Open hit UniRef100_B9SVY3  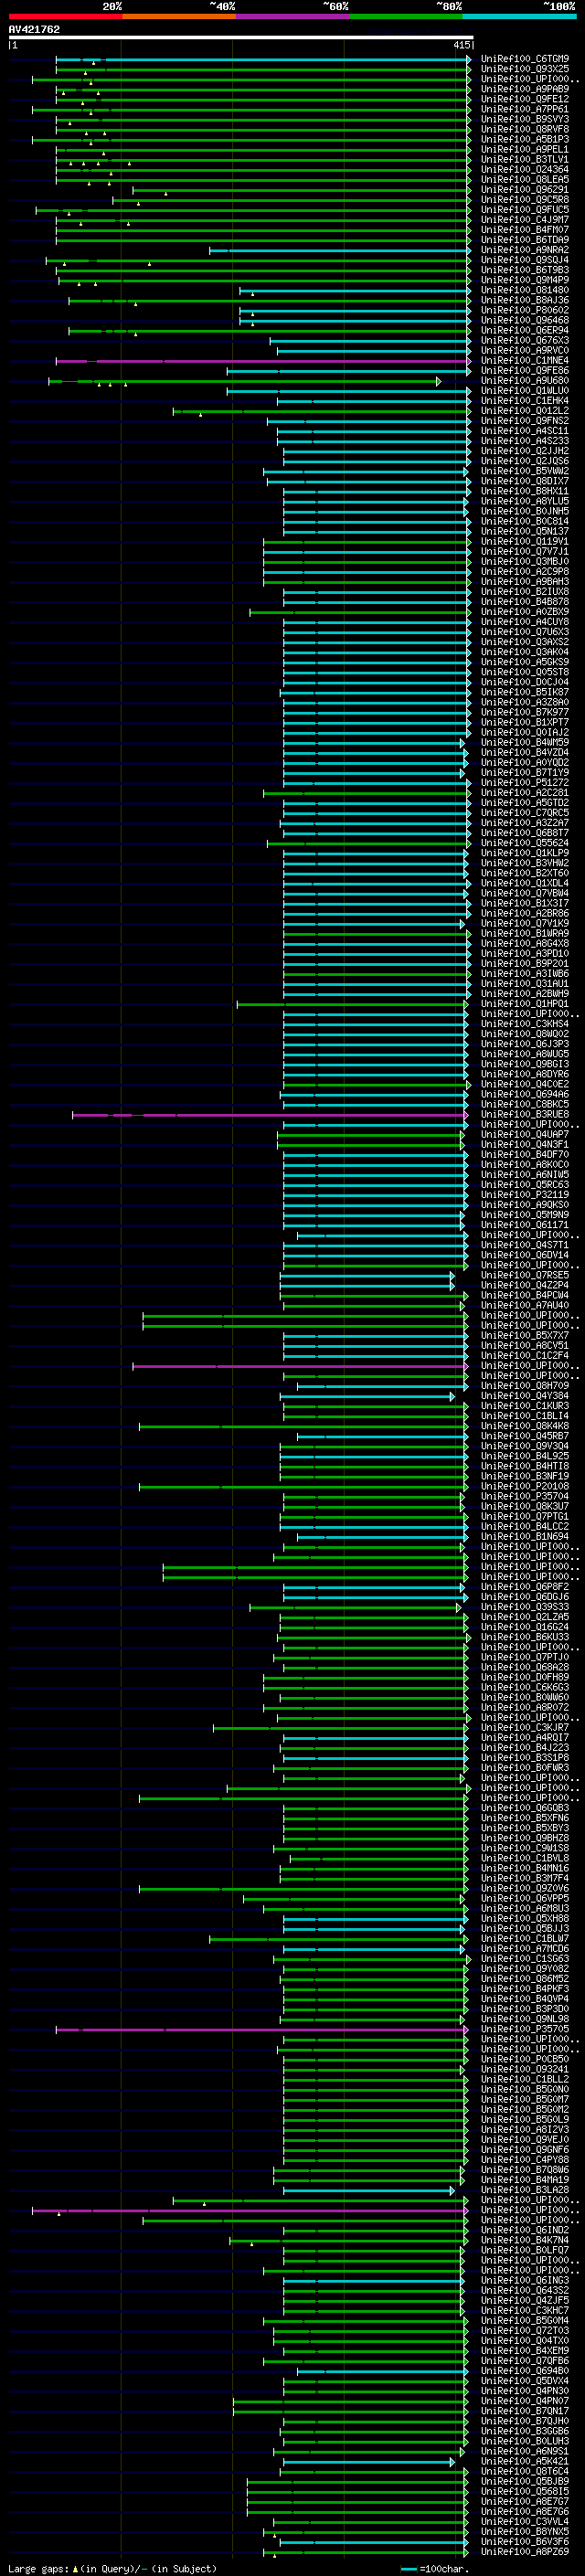tap(525, 119)
